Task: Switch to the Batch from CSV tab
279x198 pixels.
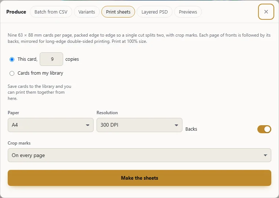Action: (x=51, y=12)
